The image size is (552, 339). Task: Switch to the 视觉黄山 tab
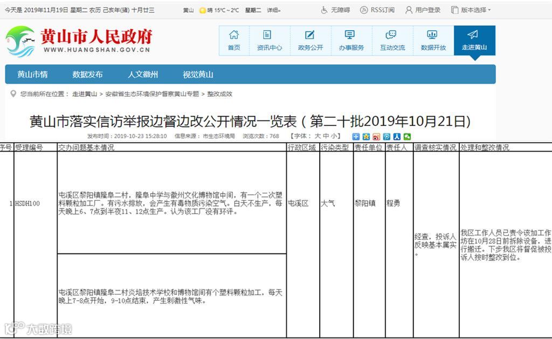pos(198,74)
